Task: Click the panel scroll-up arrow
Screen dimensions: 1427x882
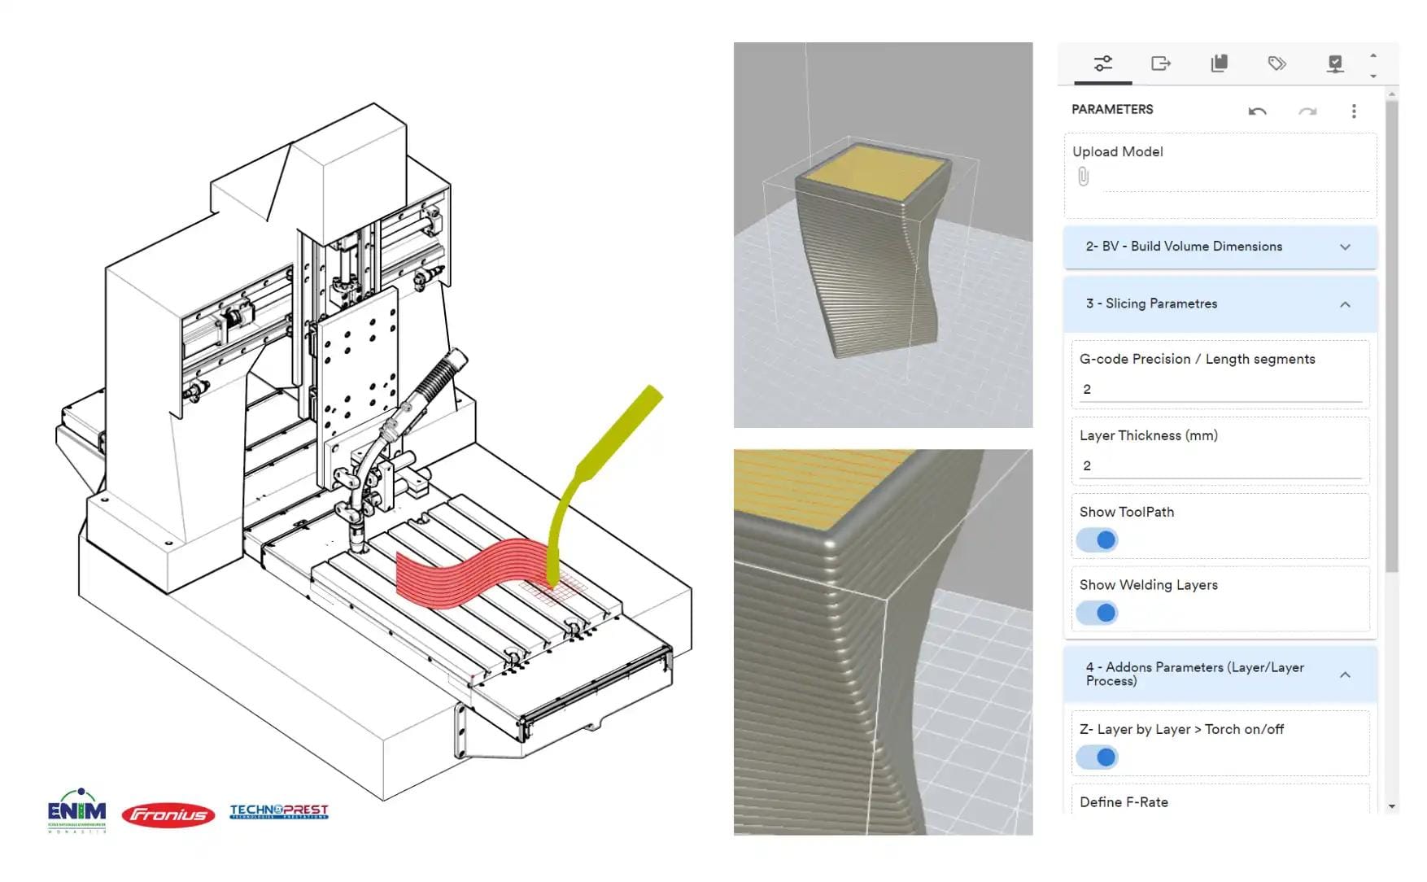Action: point(1374,54)
